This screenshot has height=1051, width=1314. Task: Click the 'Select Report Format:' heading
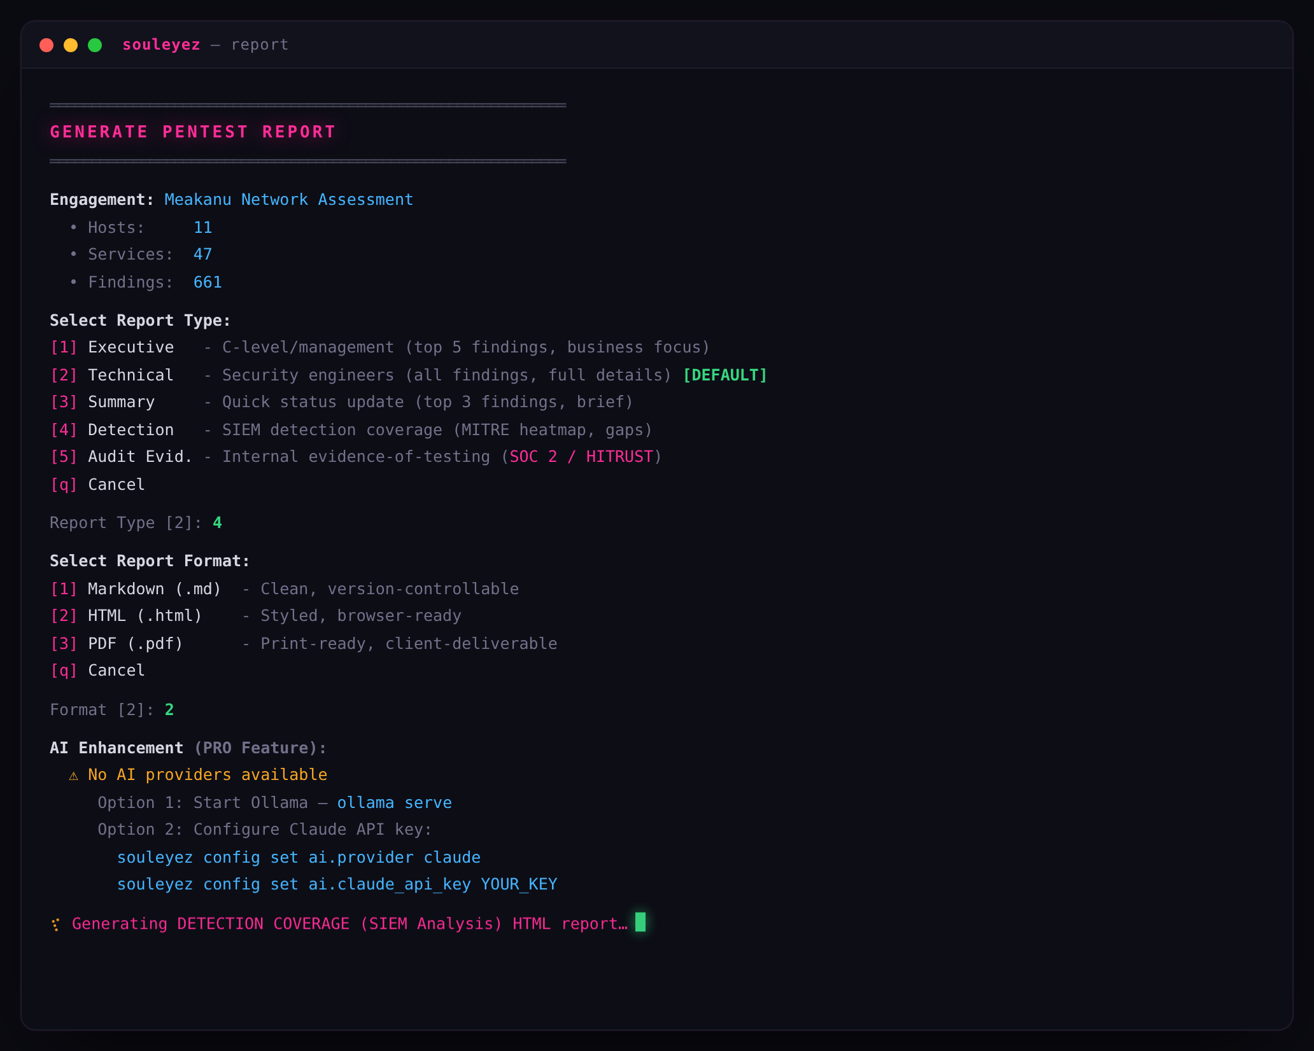(150, 561)
